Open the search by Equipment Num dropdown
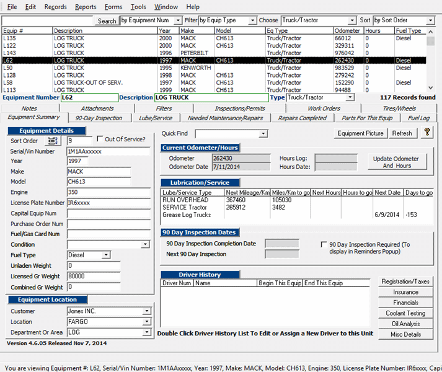Image resolution: width=442 pixels, height=372 pixels. tap(177, 20)
